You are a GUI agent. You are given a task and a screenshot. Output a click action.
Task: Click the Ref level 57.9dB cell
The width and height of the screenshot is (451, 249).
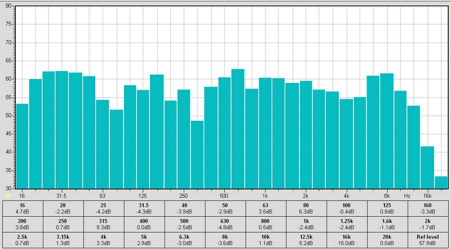(x=428, y=240)
